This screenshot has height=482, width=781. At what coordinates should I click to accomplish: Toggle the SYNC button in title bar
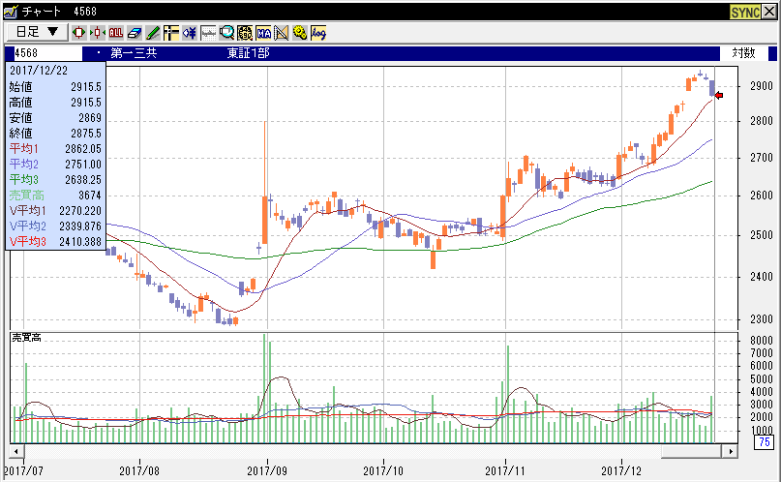[x=743, y=11]
